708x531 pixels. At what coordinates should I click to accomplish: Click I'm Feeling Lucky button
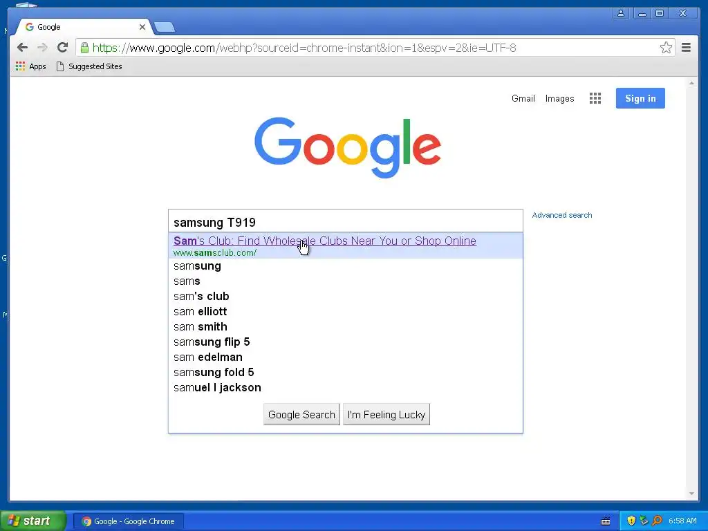click(x=386, y=415)
